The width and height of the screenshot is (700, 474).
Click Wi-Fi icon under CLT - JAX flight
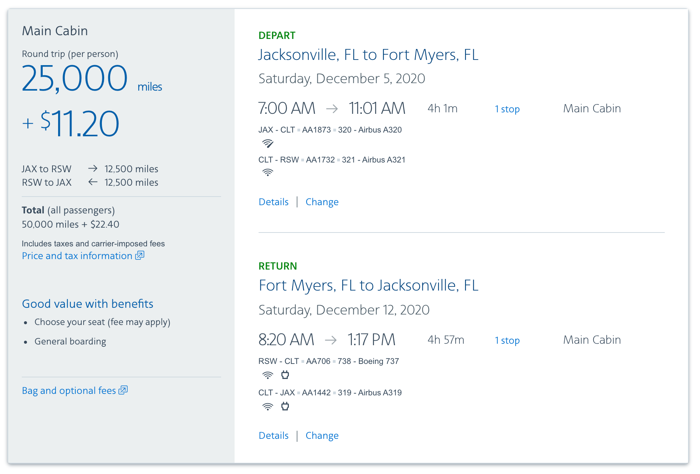pos(268,407)
